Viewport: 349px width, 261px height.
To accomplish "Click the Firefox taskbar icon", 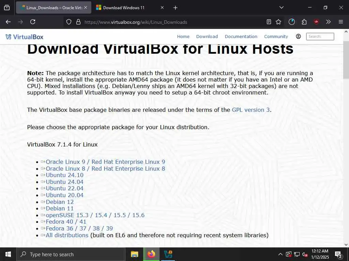I will [x=151, y=254].
